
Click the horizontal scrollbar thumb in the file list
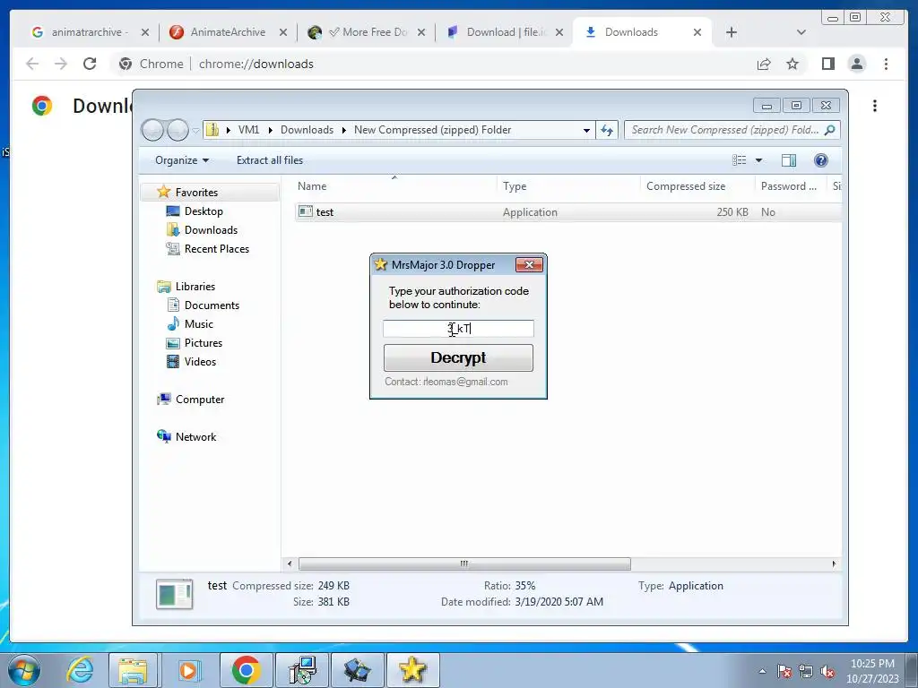click(x=464, y=564)
